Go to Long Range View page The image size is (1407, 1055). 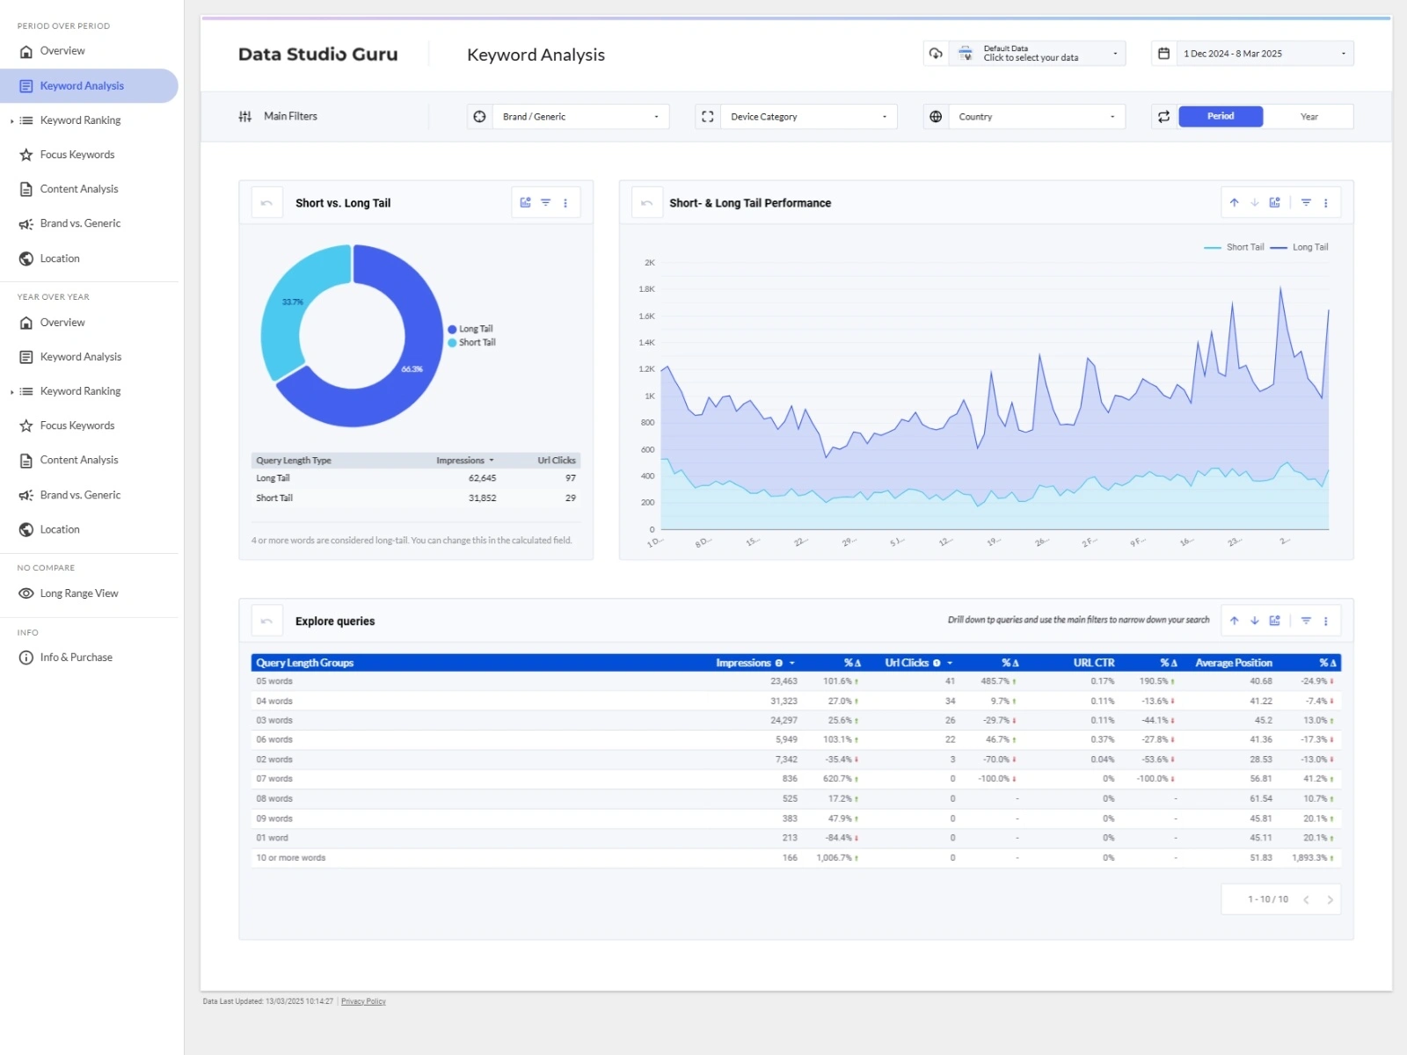click(79, 593)
